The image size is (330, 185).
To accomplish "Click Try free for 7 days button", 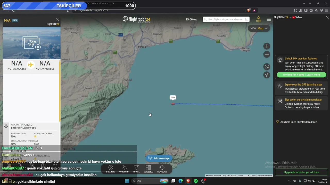I will pyautogui.click(x=301, y=75).
